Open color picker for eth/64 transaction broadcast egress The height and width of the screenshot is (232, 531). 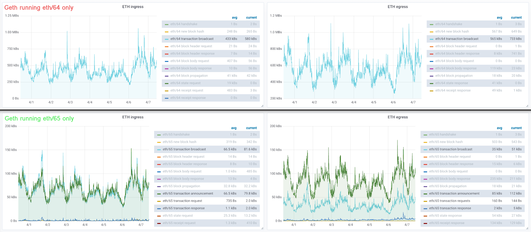(x=431, y=39)
